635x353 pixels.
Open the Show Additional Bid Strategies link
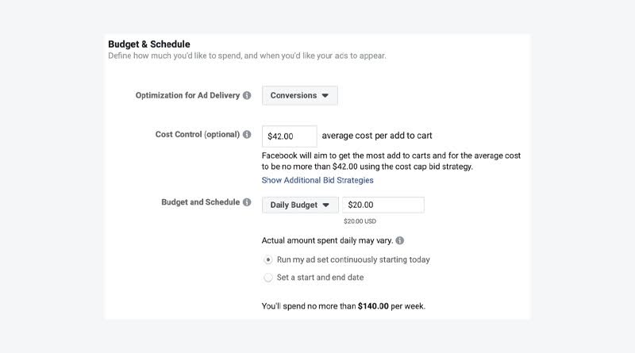(317, 180)
